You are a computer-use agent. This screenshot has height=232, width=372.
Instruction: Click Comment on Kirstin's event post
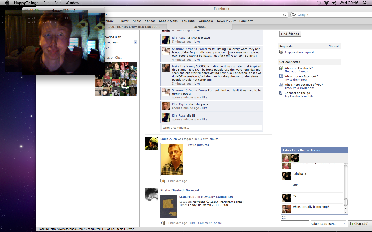coord(205,223)
